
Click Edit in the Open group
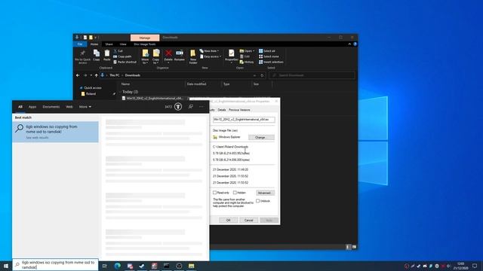point(245,56)
